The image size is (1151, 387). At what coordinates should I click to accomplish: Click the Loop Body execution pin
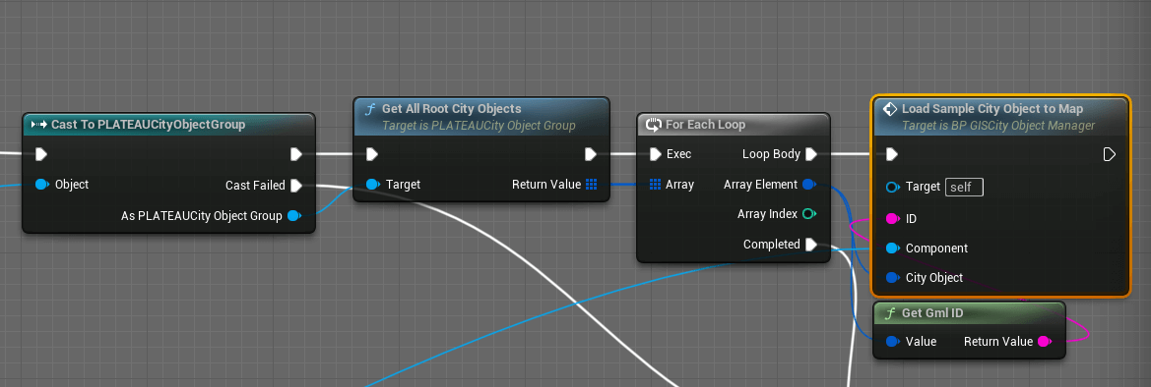point(811,154)
